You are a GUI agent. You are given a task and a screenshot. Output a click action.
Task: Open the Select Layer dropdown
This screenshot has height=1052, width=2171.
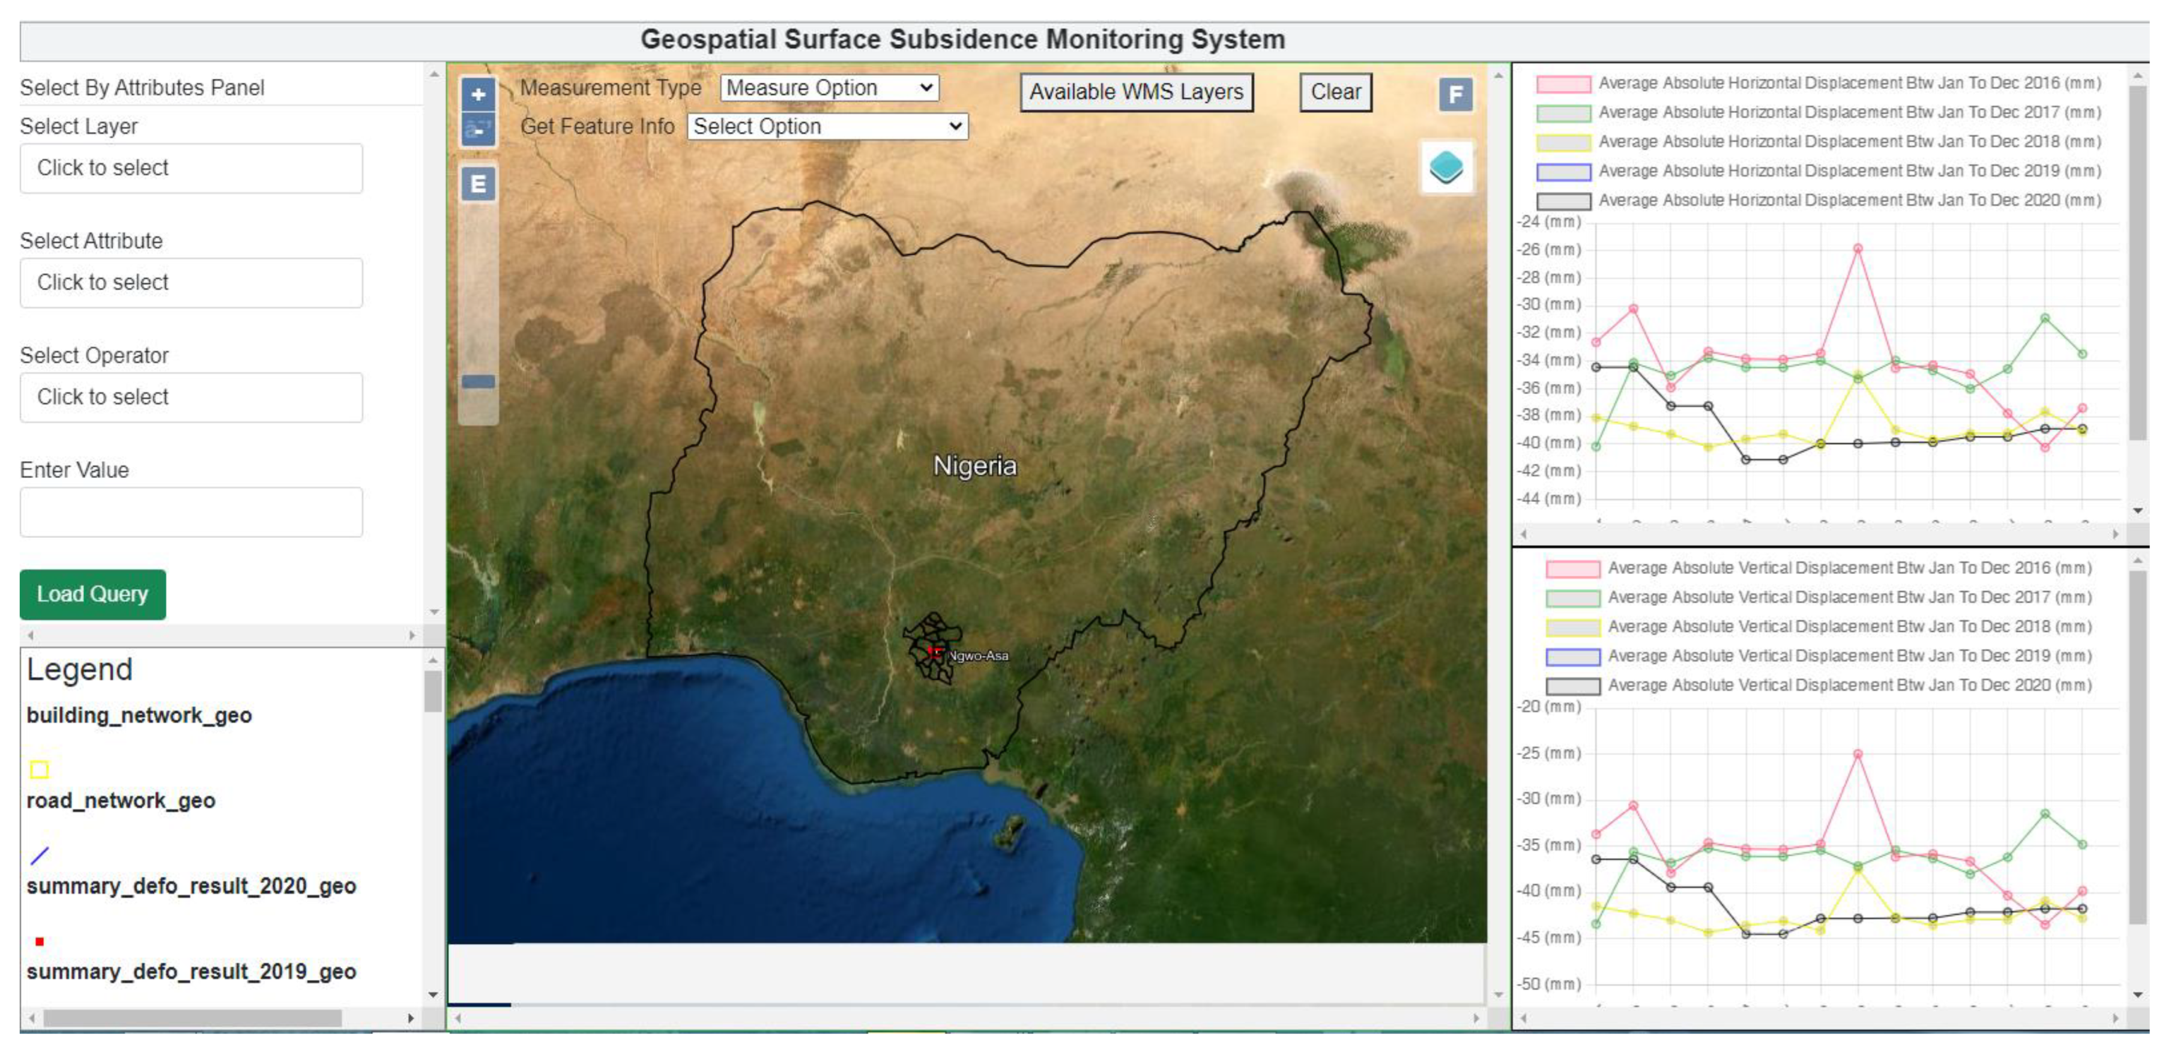192,168
